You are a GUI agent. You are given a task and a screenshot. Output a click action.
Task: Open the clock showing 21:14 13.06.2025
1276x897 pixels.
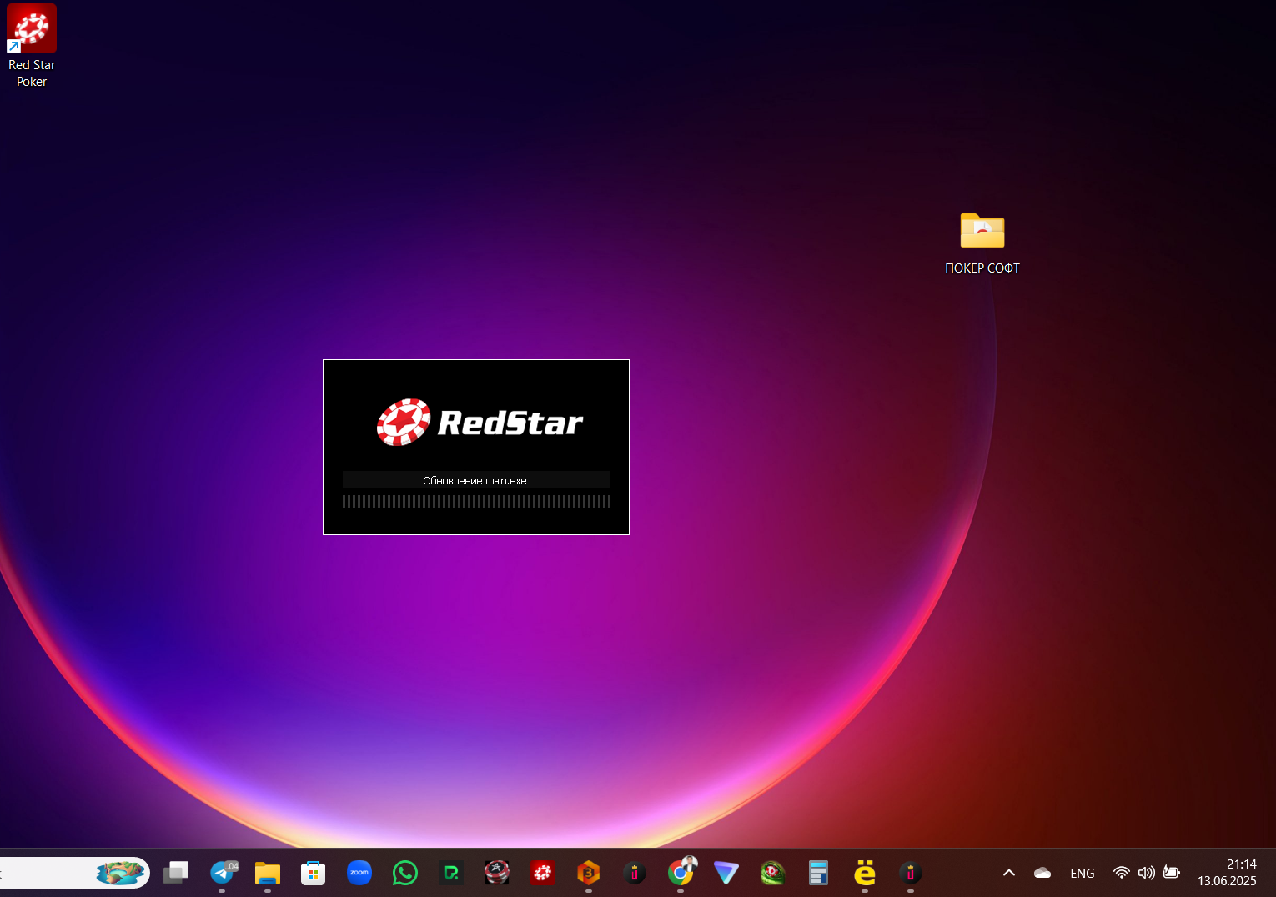[1227, 873]
